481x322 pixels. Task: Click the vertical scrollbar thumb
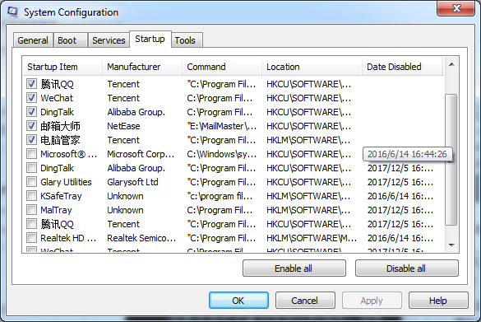point(451,160)
